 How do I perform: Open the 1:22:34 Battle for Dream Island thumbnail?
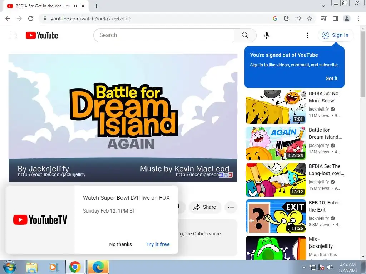[276, 143]
